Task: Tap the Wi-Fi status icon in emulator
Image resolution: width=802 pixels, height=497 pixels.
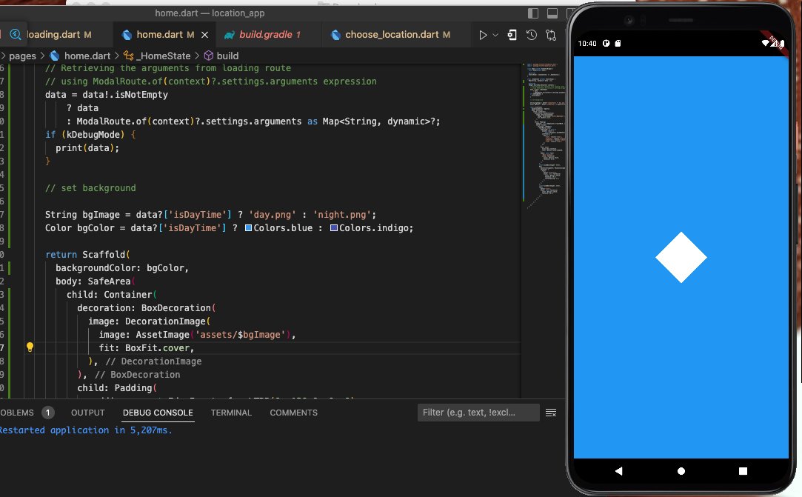Action: click(x=766, y=44)
